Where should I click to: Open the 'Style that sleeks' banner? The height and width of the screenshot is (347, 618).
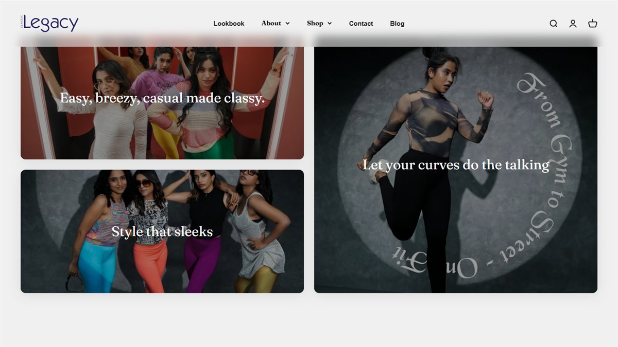(x=162, y=231)
